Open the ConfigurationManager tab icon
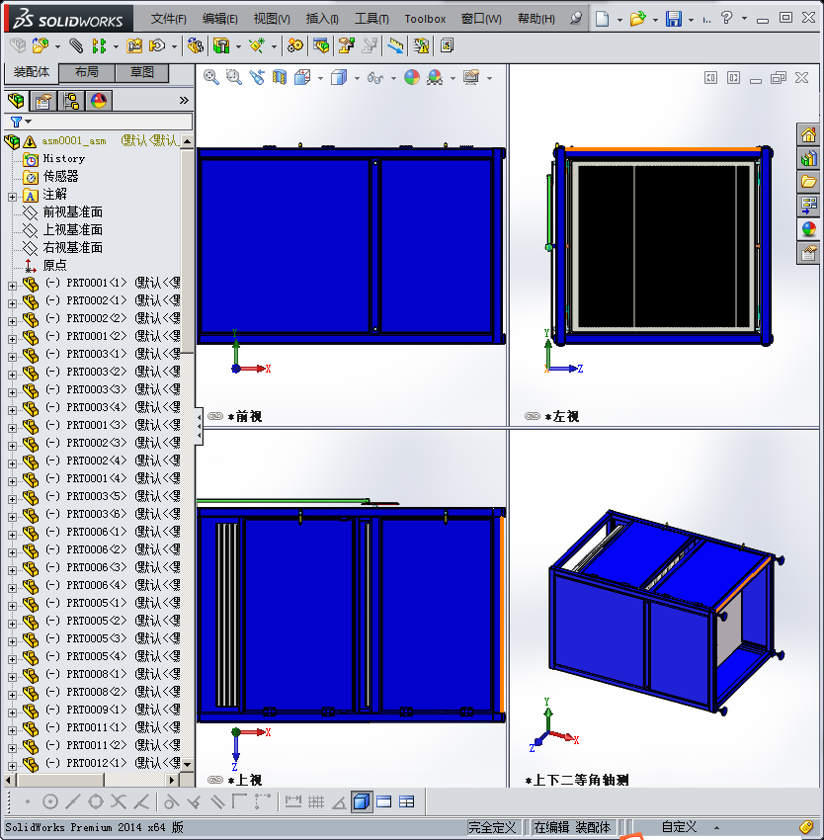Viewport: 824px width, 840px height. [71, 101]
